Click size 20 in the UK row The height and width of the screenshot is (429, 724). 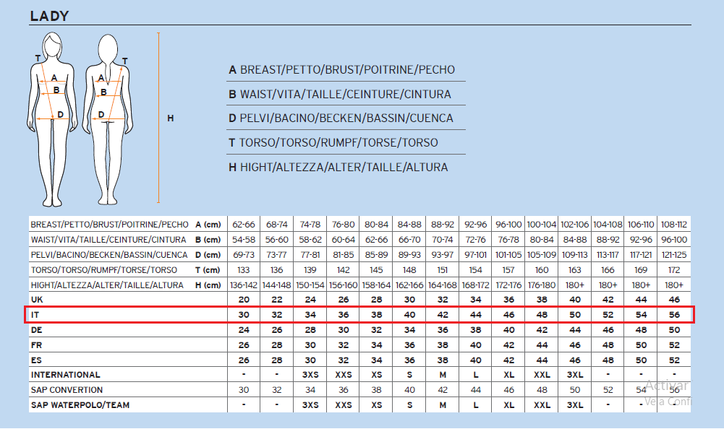pos(244,299)
